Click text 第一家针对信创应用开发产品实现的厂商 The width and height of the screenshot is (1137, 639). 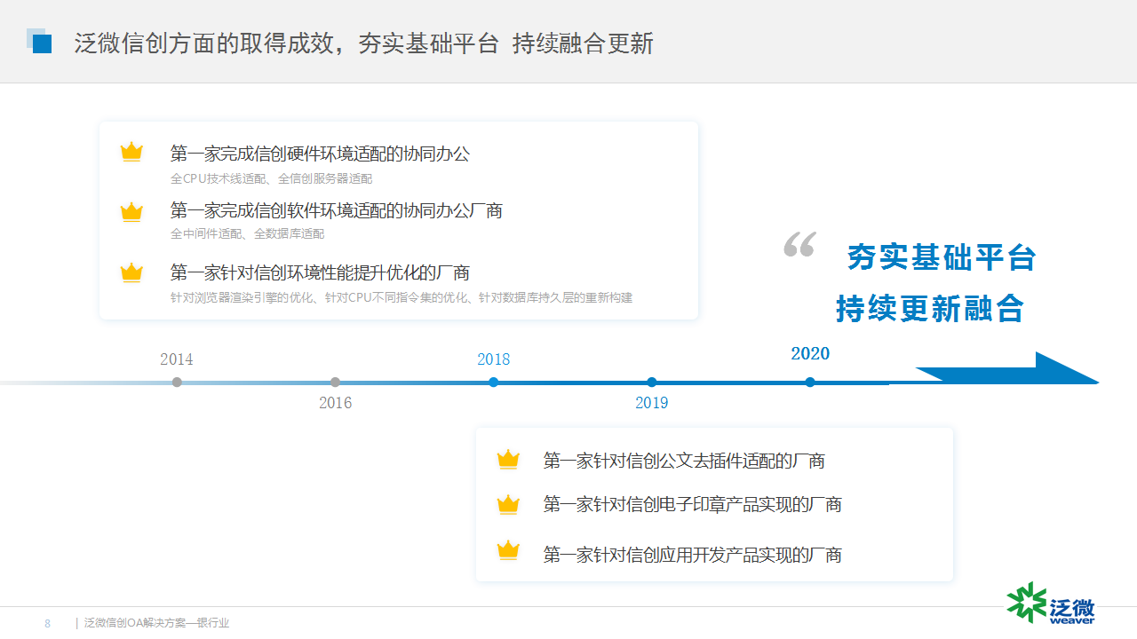click(693, 555)
